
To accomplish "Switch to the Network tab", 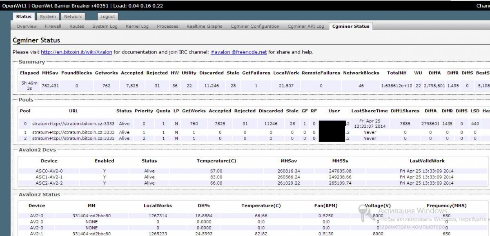I will [73, 16].
